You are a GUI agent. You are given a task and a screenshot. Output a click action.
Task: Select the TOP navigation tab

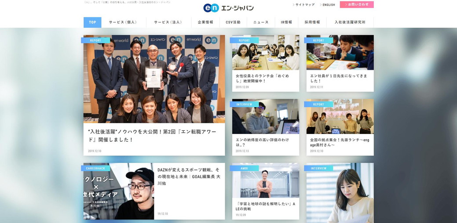pos(92,22)
